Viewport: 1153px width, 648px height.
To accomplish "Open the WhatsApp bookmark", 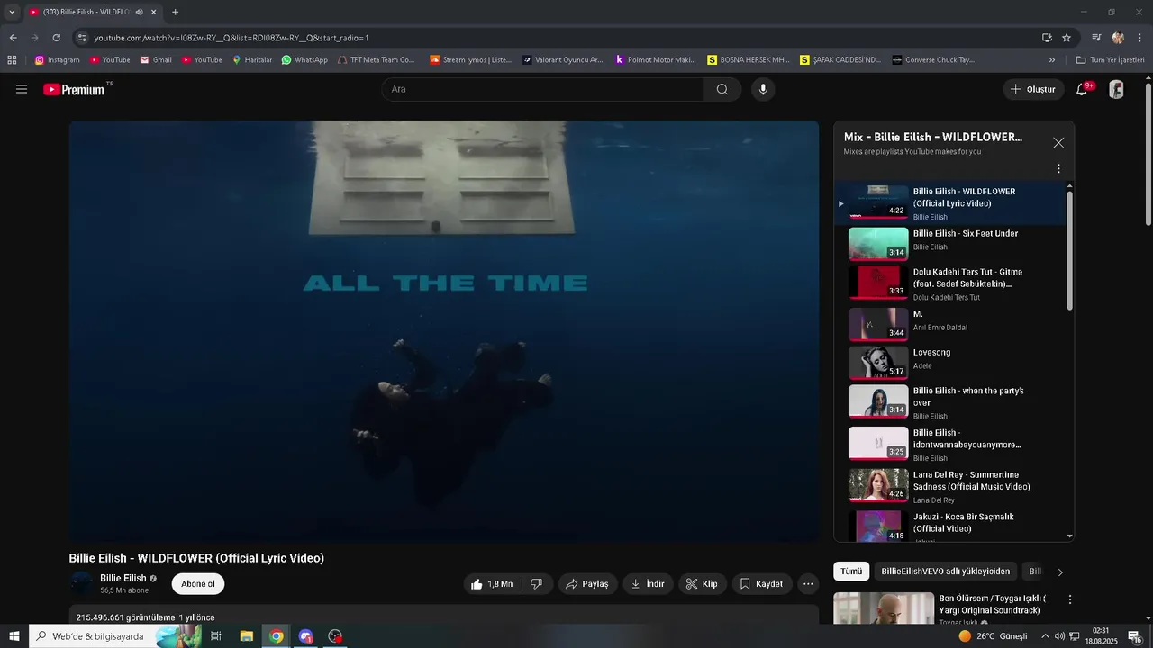I will [304, 60].
